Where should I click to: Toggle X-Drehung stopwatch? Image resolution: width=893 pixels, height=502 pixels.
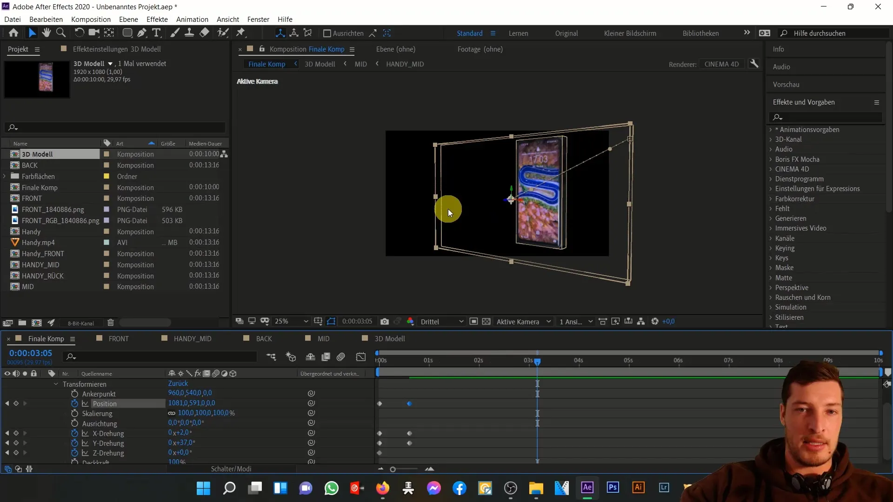coord(74,434)
